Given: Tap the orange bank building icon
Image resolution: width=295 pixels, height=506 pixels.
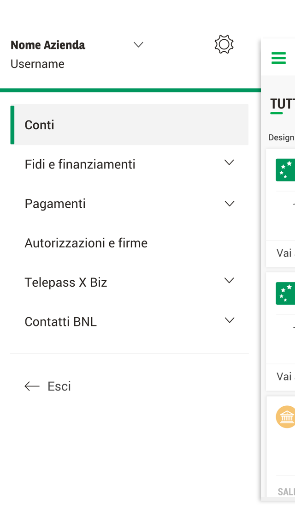Looking at the screenshot, I should point(286,417).
